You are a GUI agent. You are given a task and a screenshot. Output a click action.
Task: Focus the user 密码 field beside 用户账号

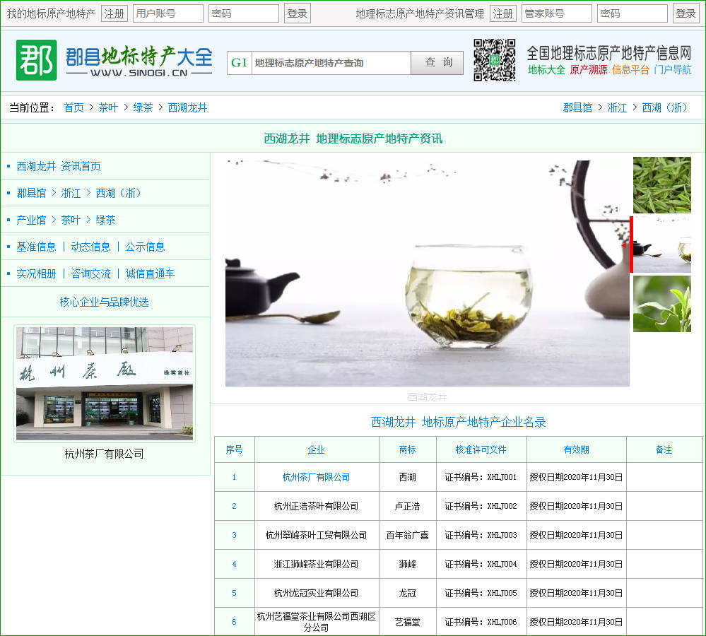244,13
